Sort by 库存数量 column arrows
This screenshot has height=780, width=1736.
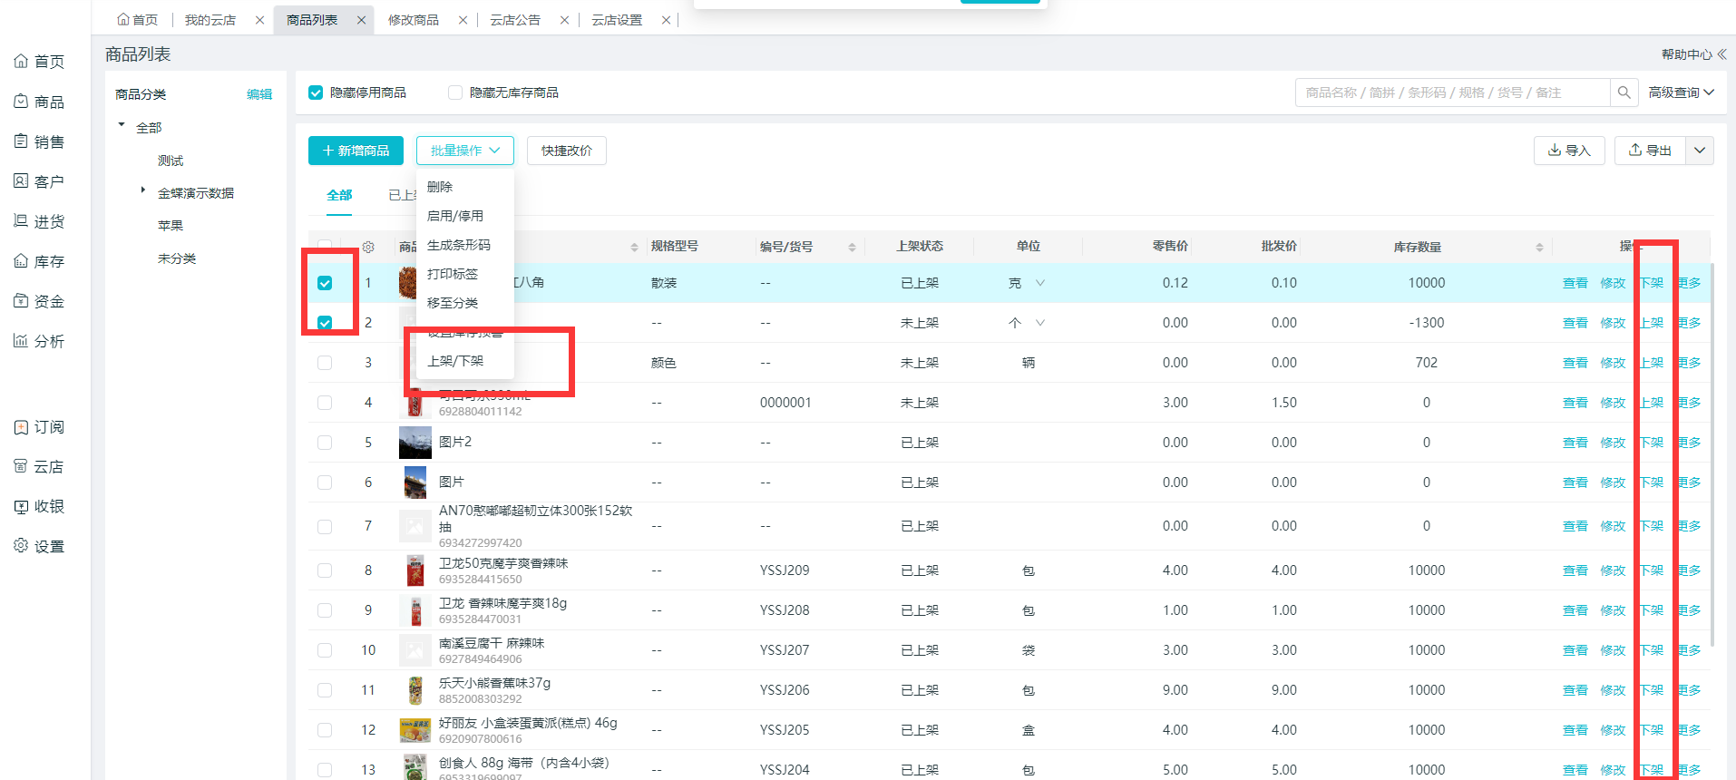1539,247
